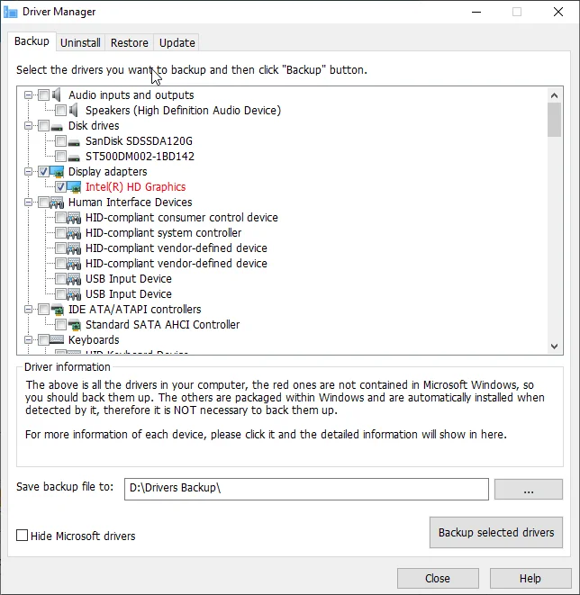580x595 pixels.
Task: Select the HID-compliant consumer control device entry
Action: point(181,218)
